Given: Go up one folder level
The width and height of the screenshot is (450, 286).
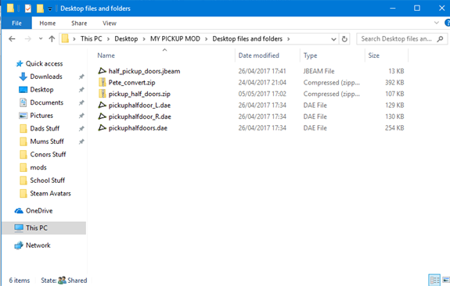Looking at the screenshot, I should 52,39.
